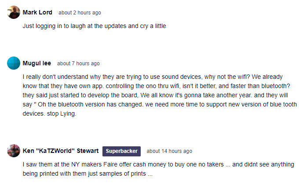Click the Superbacker badge next to Ken Stewart

click(121, 151)
